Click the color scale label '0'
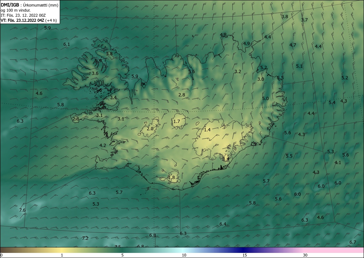364x258 pixels. tap(1, 255)
